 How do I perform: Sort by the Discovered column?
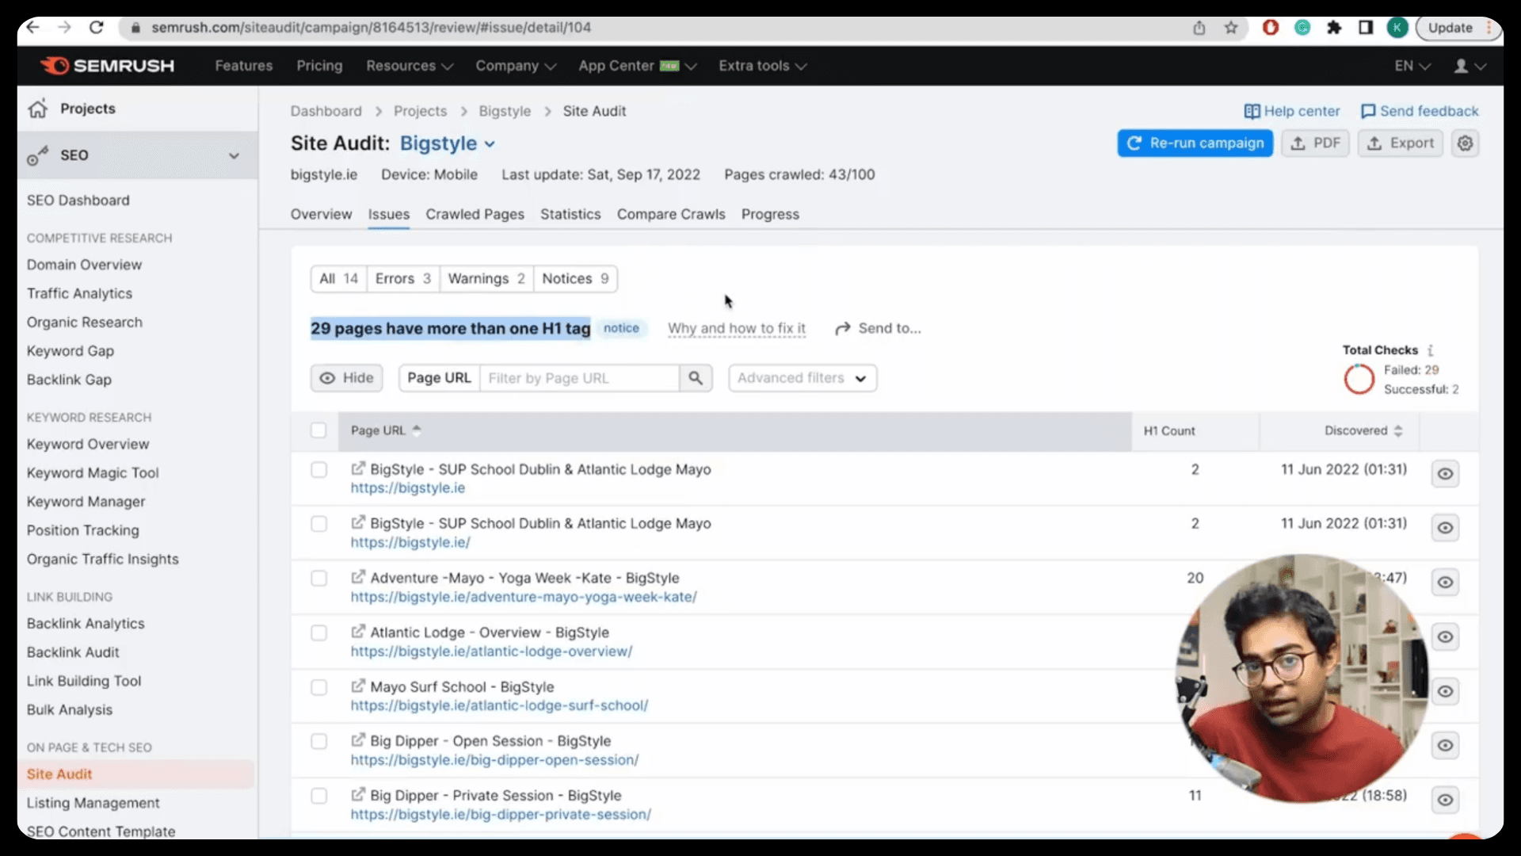point(1363,430)
